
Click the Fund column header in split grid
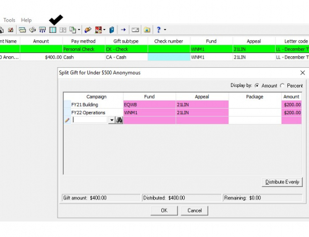[x=150, y=97]
